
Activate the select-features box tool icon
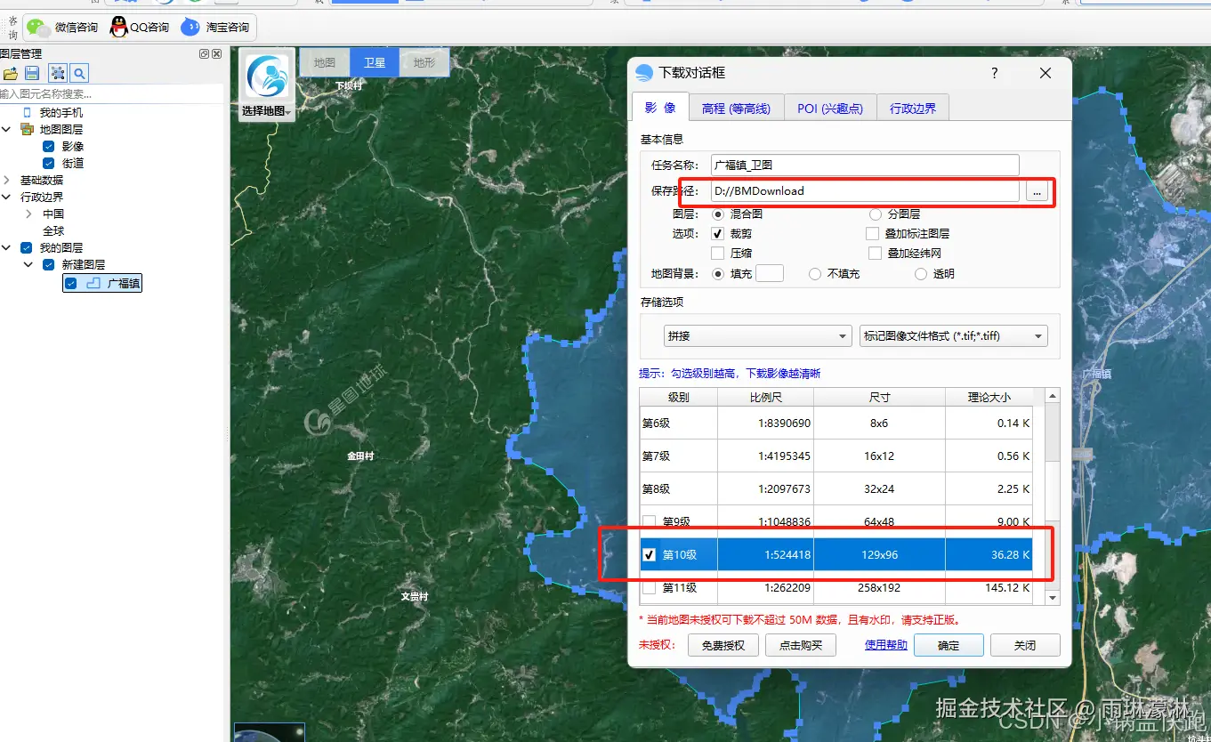57,73
